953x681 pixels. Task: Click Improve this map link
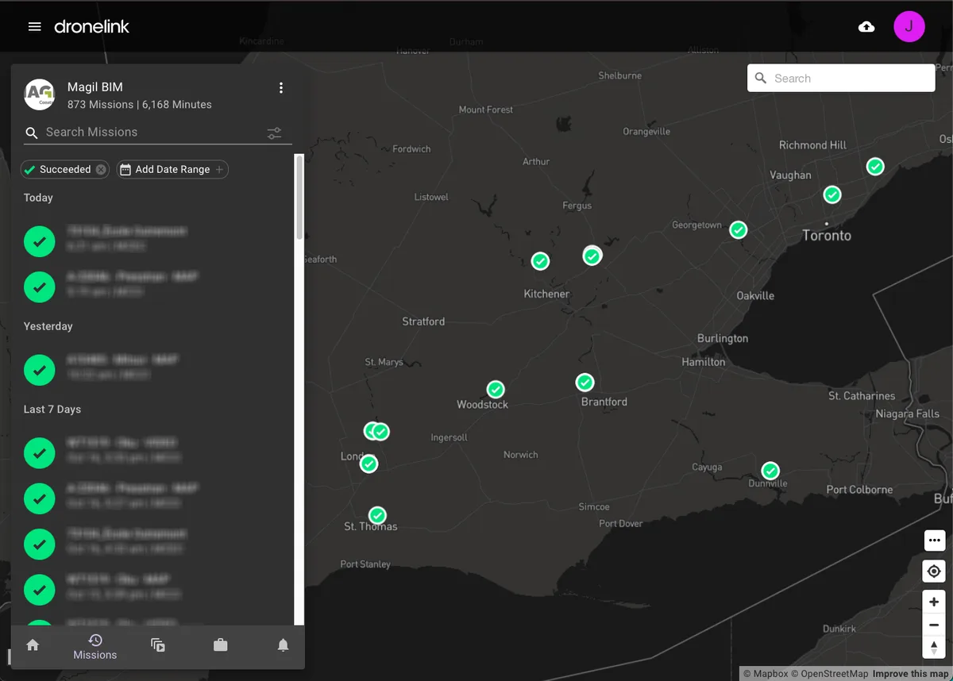(x=910, y=674)
